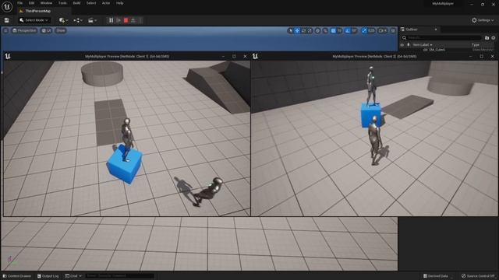Open the Window menu
499x280 pixels.
pyautogui.click(x=46, y=3)
